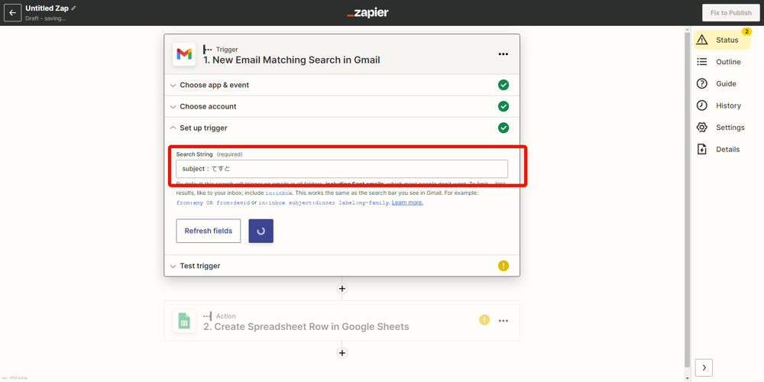Click green check beside Set up trigger

[x=503, y=128]
